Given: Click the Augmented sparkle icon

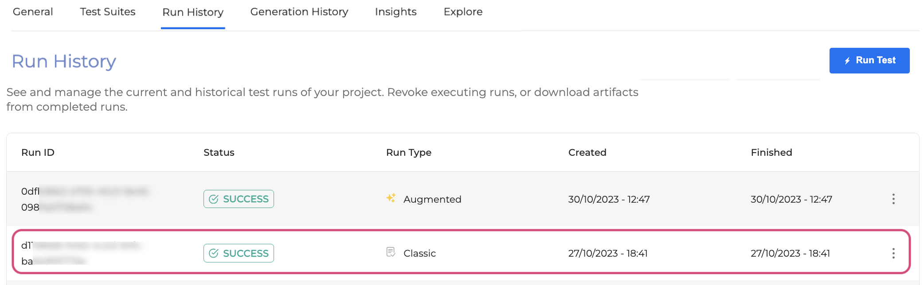Looking at the screenshot, I should pos(391,198).
